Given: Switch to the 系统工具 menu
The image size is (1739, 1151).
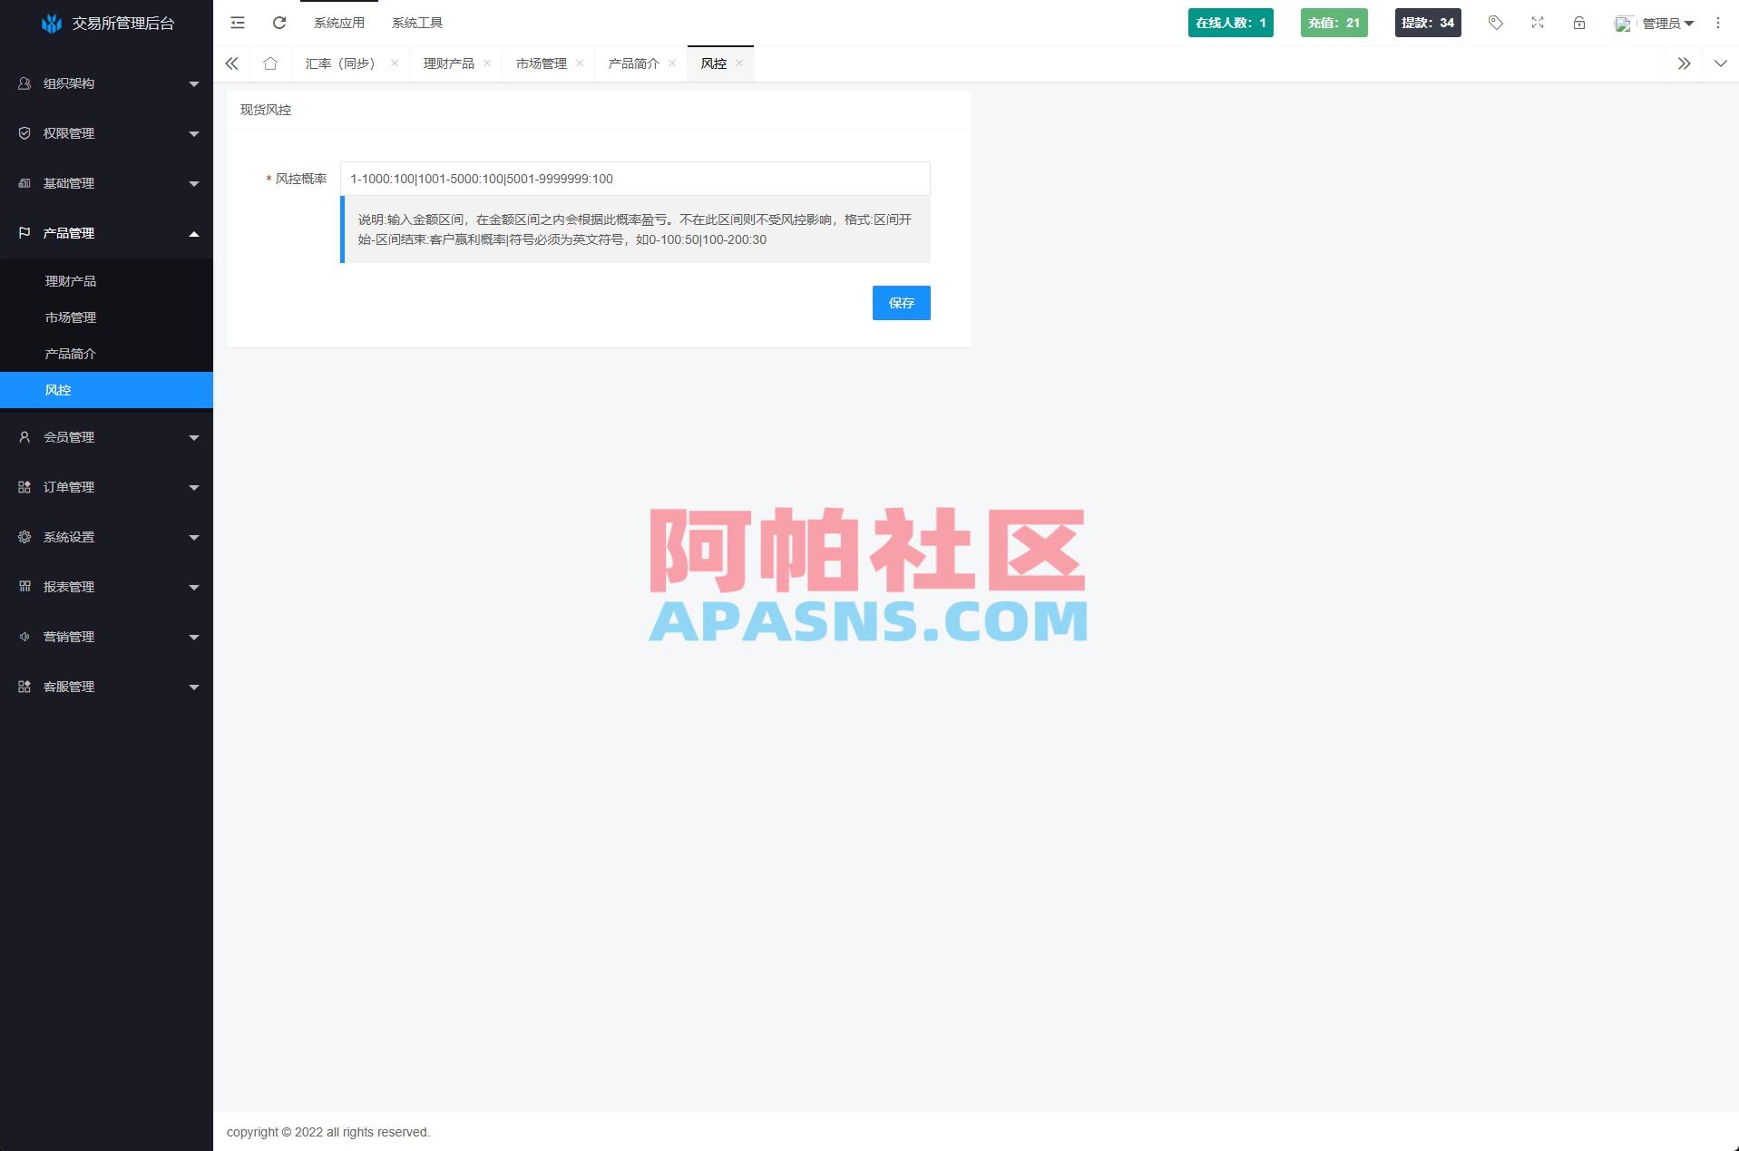Looking at the screenshot, I should pyautogui.click(x=417, y=23).
